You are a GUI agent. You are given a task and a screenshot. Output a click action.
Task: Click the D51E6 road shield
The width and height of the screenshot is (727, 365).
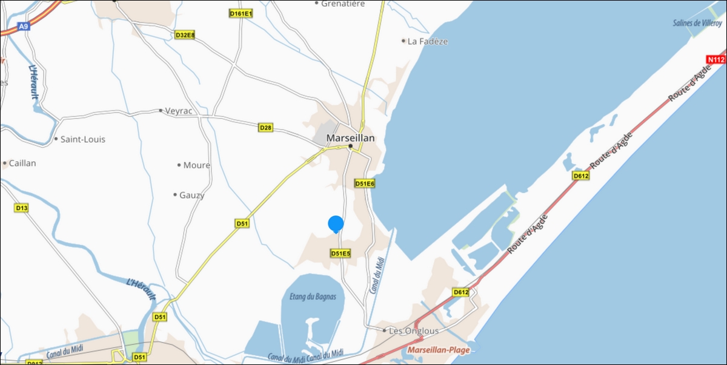click(365, 183)
